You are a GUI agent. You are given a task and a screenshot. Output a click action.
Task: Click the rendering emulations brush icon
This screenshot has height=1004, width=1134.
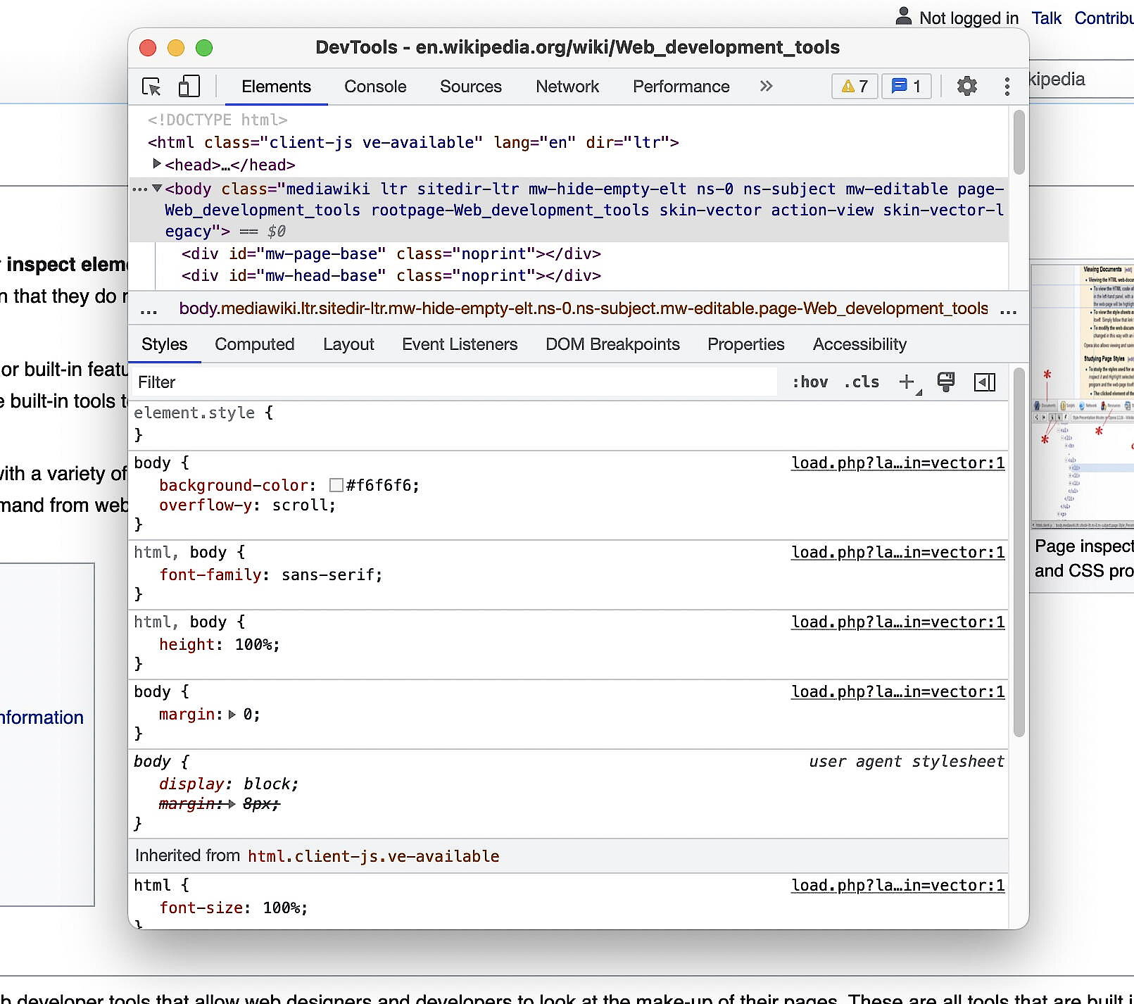[945, 382]
